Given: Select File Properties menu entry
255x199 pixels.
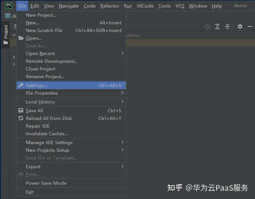Looking at the screenshot, I should pyautogui.click(x=71, y=93).
